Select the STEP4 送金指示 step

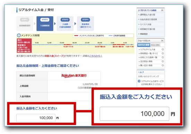coord(85,24)
